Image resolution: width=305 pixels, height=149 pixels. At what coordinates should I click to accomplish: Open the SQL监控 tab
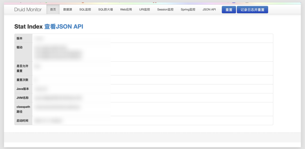click(x=85, y=10)
